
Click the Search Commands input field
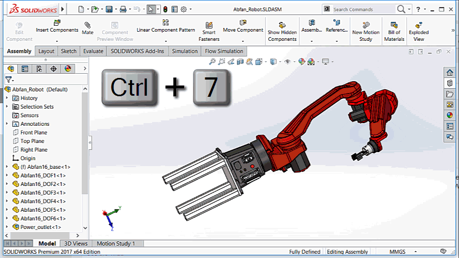pos(363,9)
